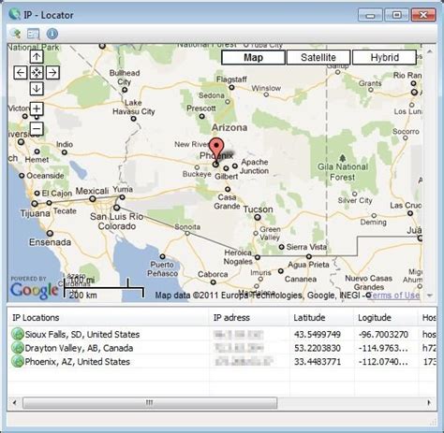Screen dimensions: 444x433
Task: Click longitude value -96.7003270
Action: click(x=383, y=335)
